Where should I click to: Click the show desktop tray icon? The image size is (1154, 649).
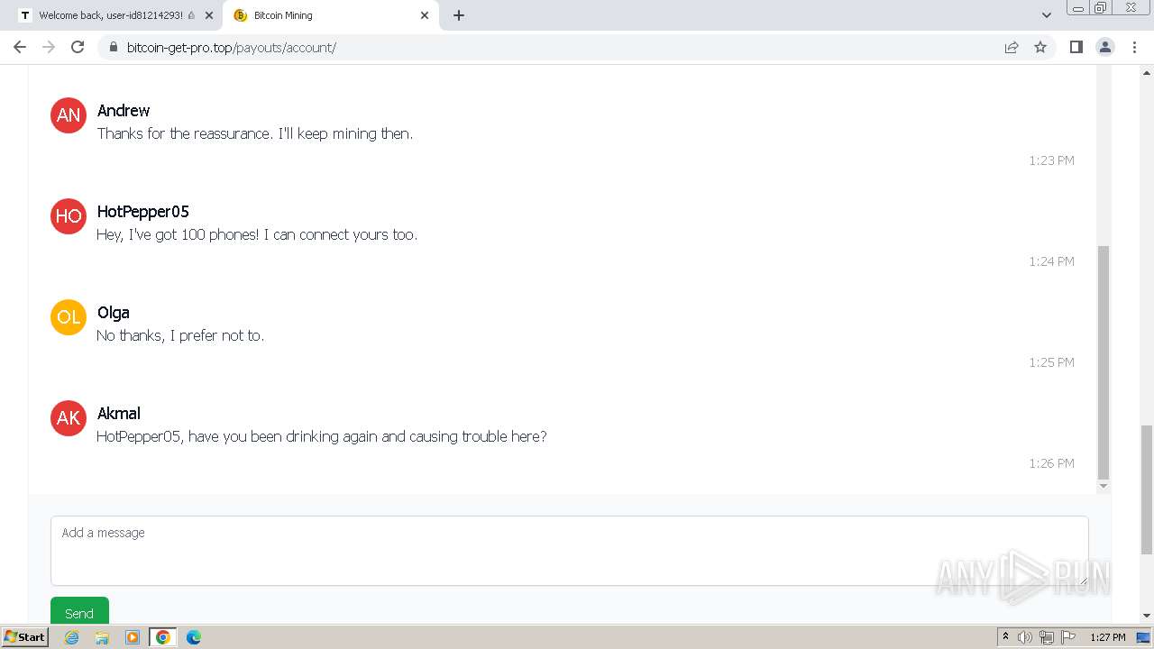coord(1143,637)
